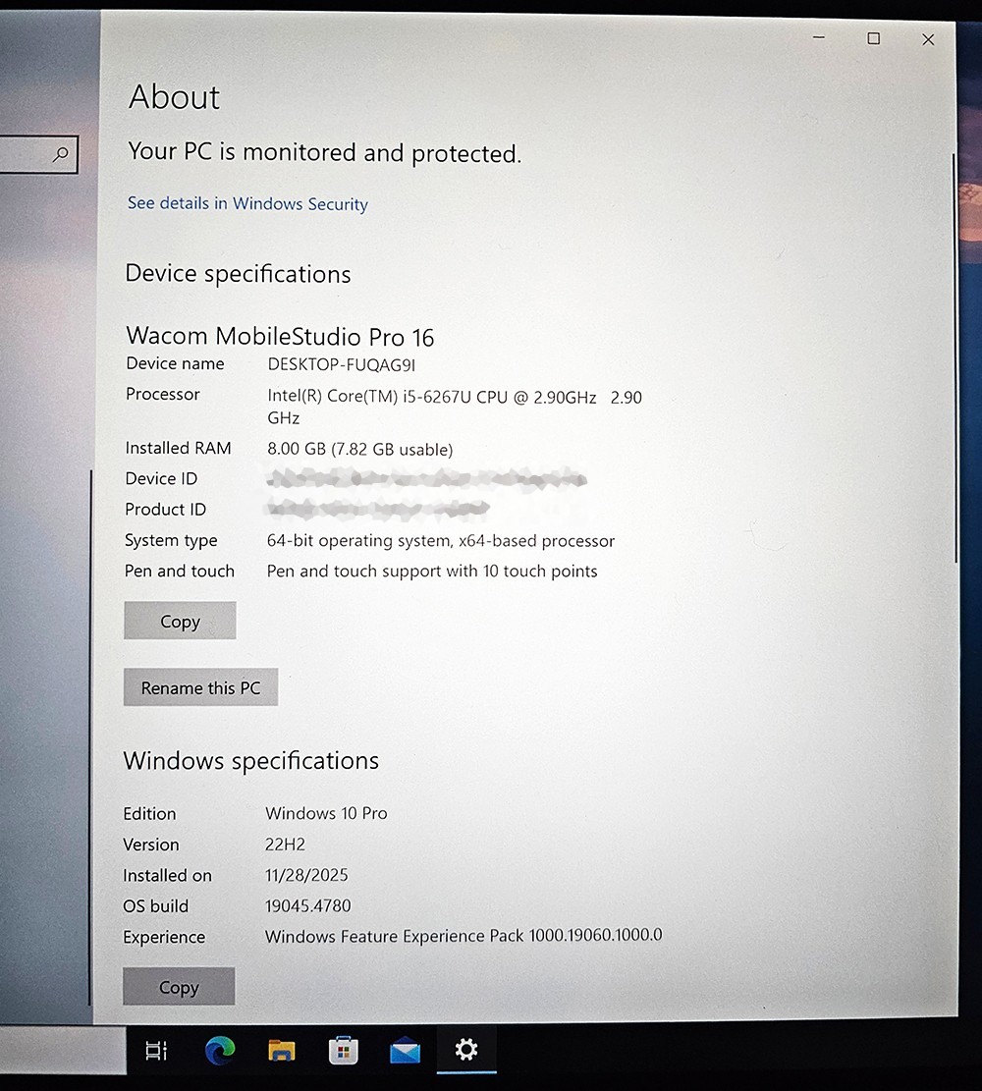Copy the device specifications
This screenshot has width=982, height=1091.
point(180,621)
